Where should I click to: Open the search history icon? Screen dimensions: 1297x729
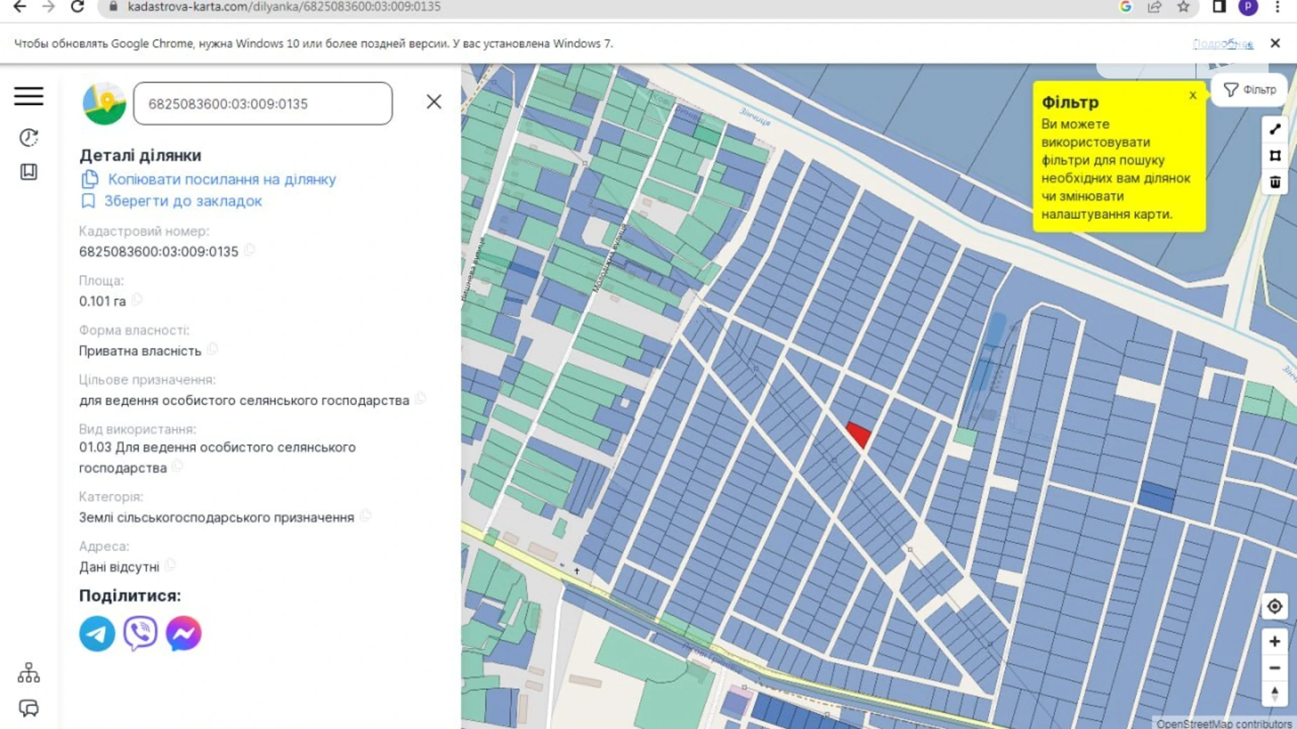(29, 137)
